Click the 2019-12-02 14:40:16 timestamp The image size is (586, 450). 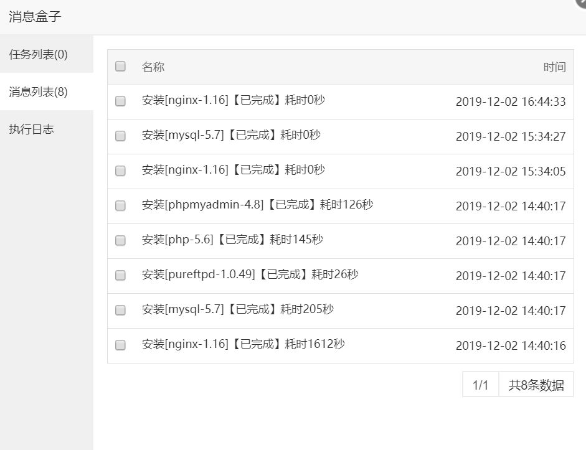click(511, 345)
